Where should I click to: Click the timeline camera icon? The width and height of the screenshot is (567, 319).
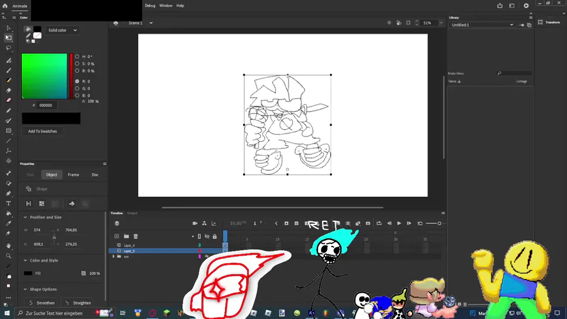[195, 223]
